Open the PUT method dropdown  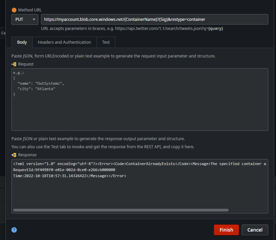(x=25, y=19)
